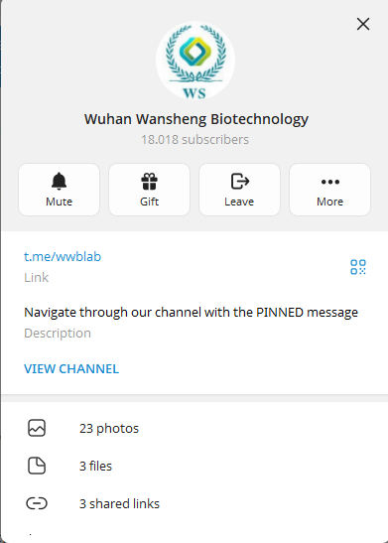Click the Mute label text
Image resolution: width=388 pixels, height=543 pixels.
coord(59,202)
